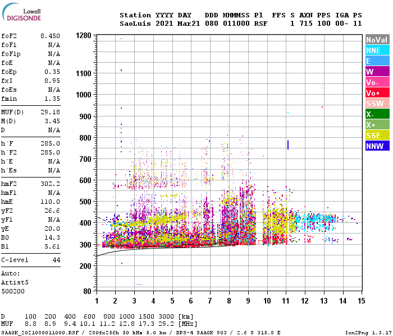Click the SAA0K filename footer text
This screenshot has width=393, height=336.
40,333
